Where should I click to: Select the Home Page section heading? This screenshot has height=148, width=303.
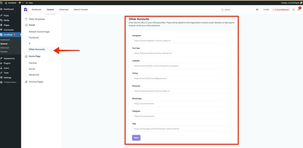(35, 56)
